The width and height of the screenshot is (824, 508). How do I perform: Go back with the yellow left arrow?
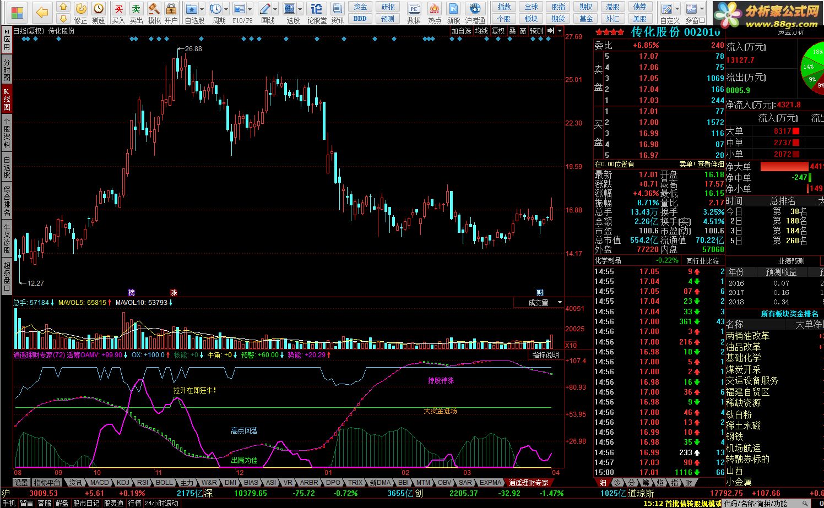click(x=42, y=12)
